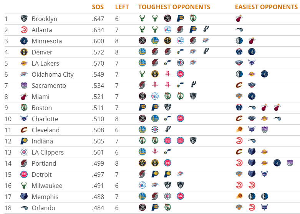This screenshot has height=214, width=300.
Task: Click Denver's .572 SOS value
Action: coord(98,52)
